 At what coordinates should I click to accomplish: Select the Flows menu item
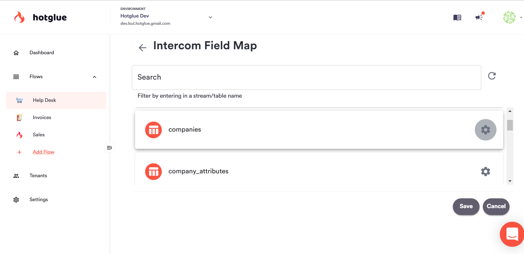[x=36, y=77]
